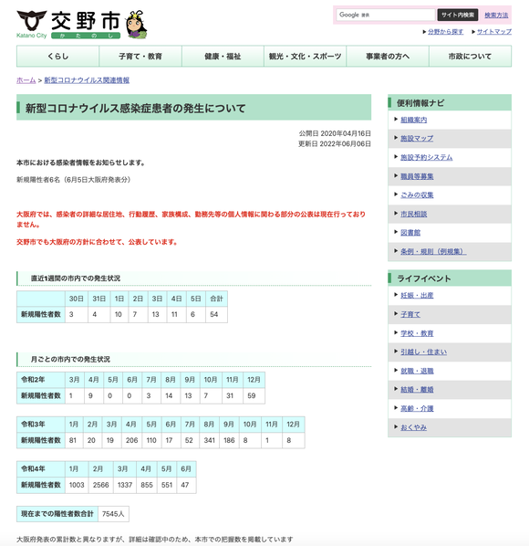Click the 令和3年 table header cell
This screenshot has height=546, width=529.
[41, 425]
